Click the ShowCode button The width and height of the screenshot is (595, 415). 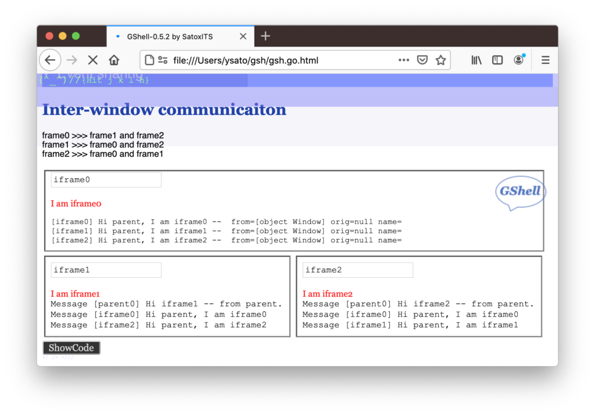[x=71, y=348]
